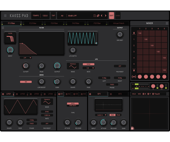Click the mixer input down-arrow icon
170x142 pixels.
(134, 33)
